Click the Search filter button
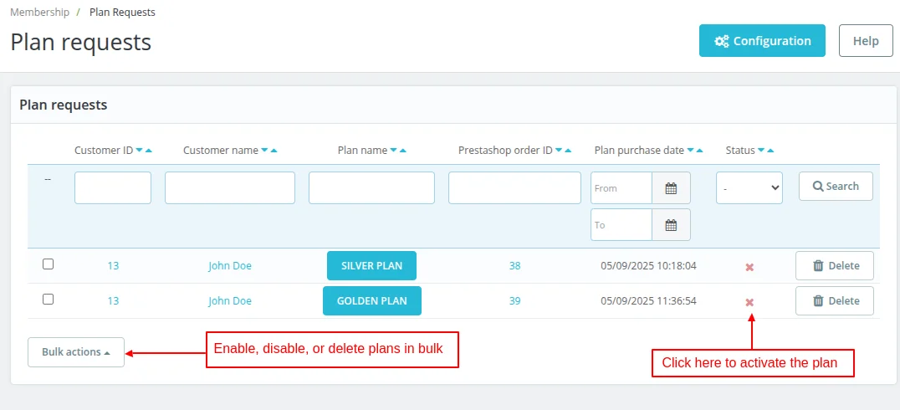Image resolution: width=900 pixels, height=410 pixels. [836, 186]
